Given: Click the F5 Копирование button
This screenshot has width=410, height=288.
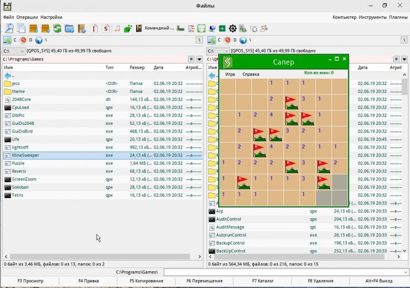Looking at the screenshot, I should pos(147,281).
